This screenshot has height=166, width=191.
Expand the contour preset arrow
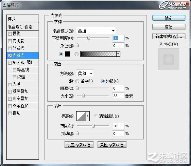click(88, 116)
